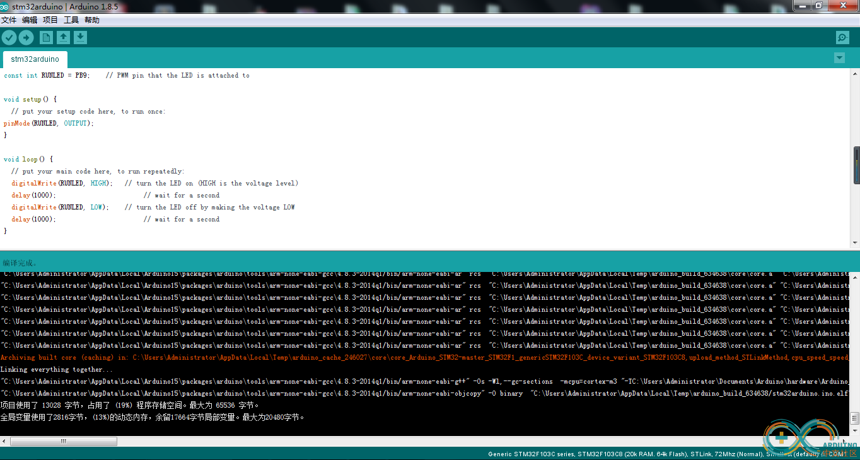Viewport: 860px width, 460px height.
Task: Click the 'pinMode(RUNLED, OUTPUT);' line
Action: pyautogui.click(x=49, y=123)
